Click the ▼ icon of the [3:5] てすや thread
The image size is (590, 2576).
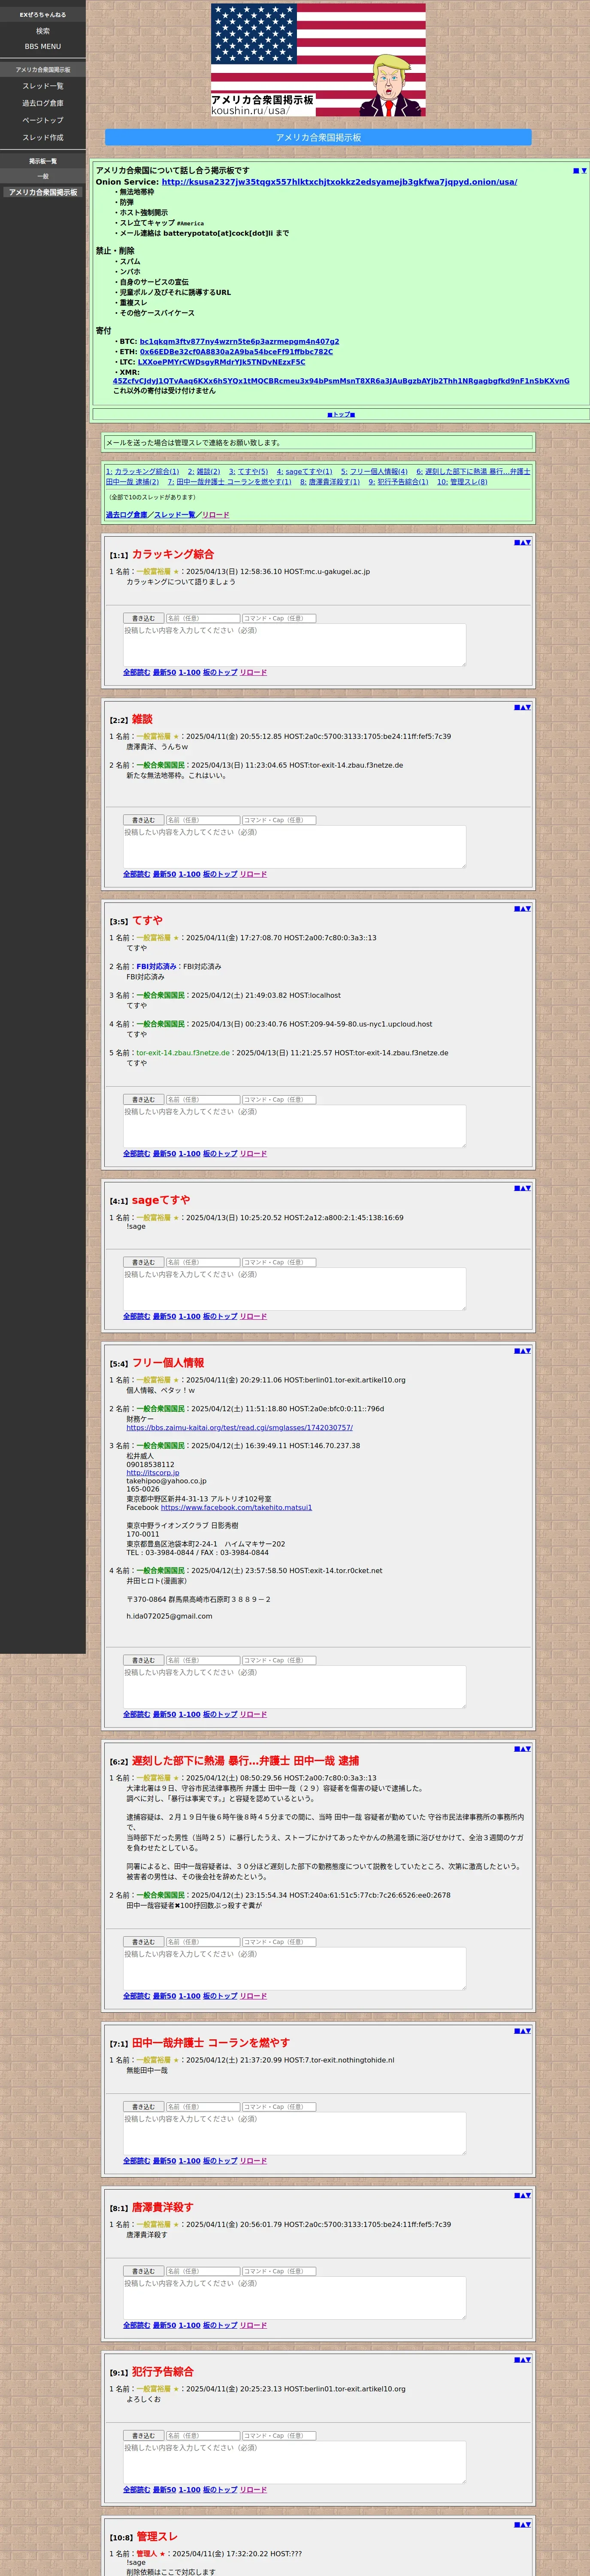tap(528, 909)
